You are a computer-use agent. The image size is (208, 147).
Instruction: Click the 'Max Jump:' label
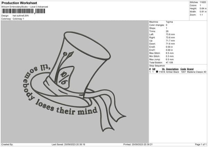(x=155, y=59)
